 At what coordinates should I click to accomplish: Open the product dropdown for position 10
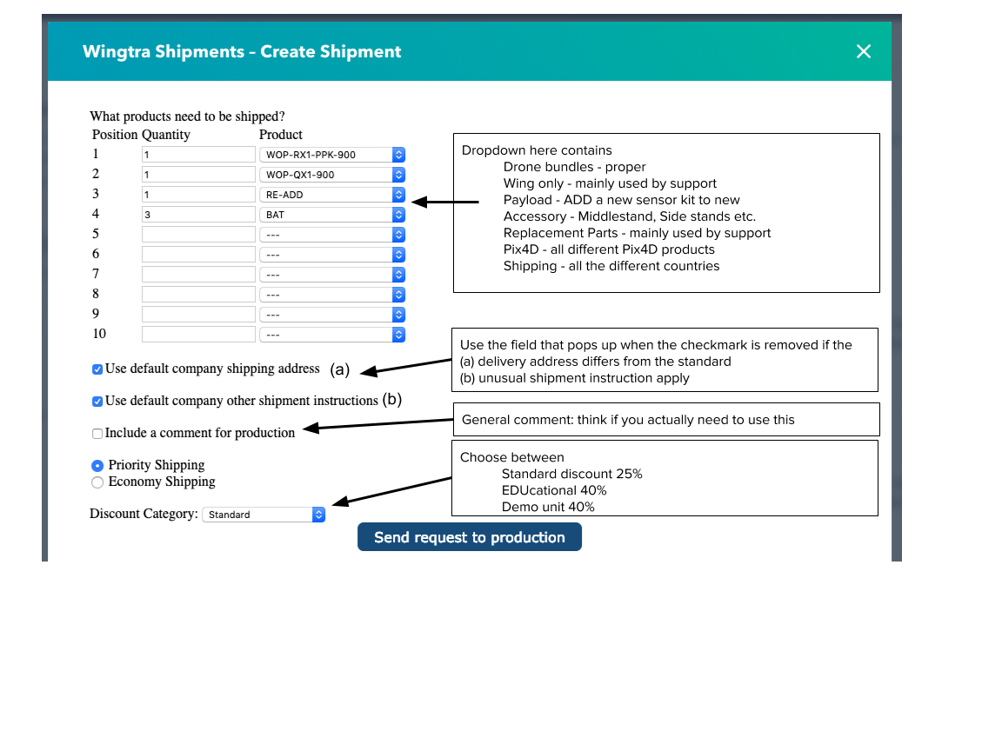point(332,335)
